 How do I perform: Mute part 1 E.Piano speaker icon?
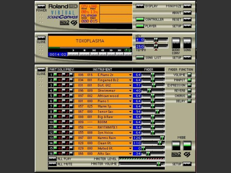[60, 75]
